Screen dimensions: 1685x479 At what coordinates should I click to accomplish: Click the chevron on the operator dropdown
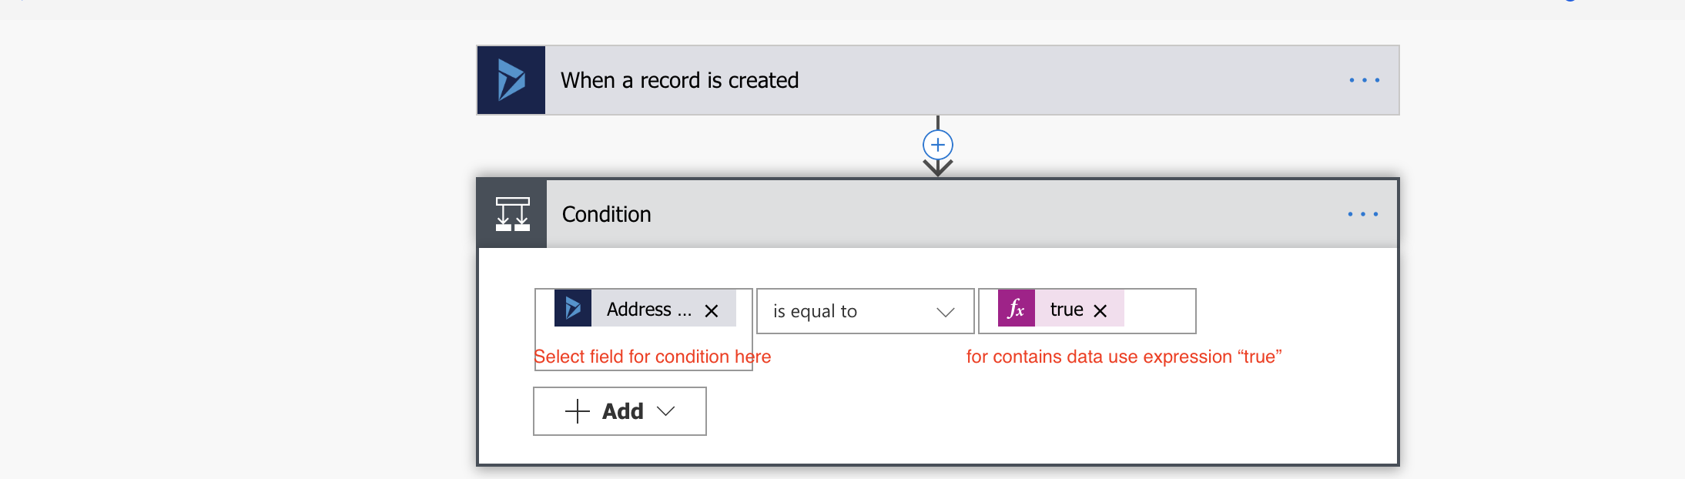tap(945, 312)
